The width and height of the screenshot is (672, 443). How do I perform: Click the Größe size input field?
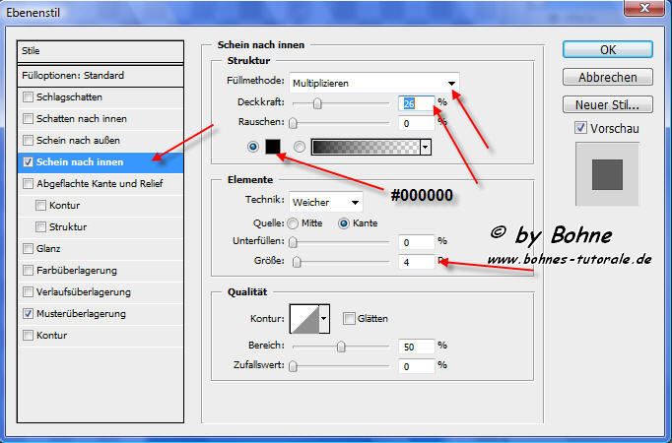click(x=418, y=261)
